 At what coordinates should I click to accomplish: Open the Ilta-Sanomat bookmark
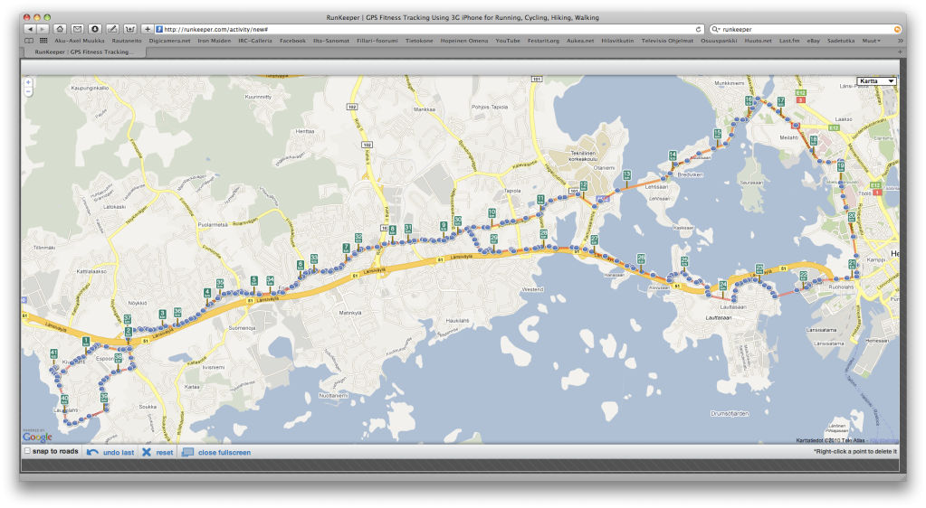click(x=330, y=41)
